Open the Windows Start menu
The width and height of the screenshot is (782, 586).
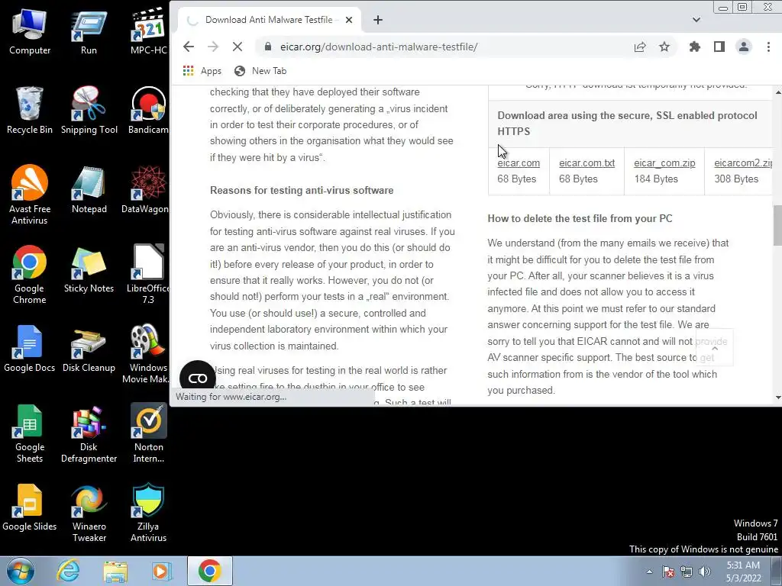pos(20,571)
